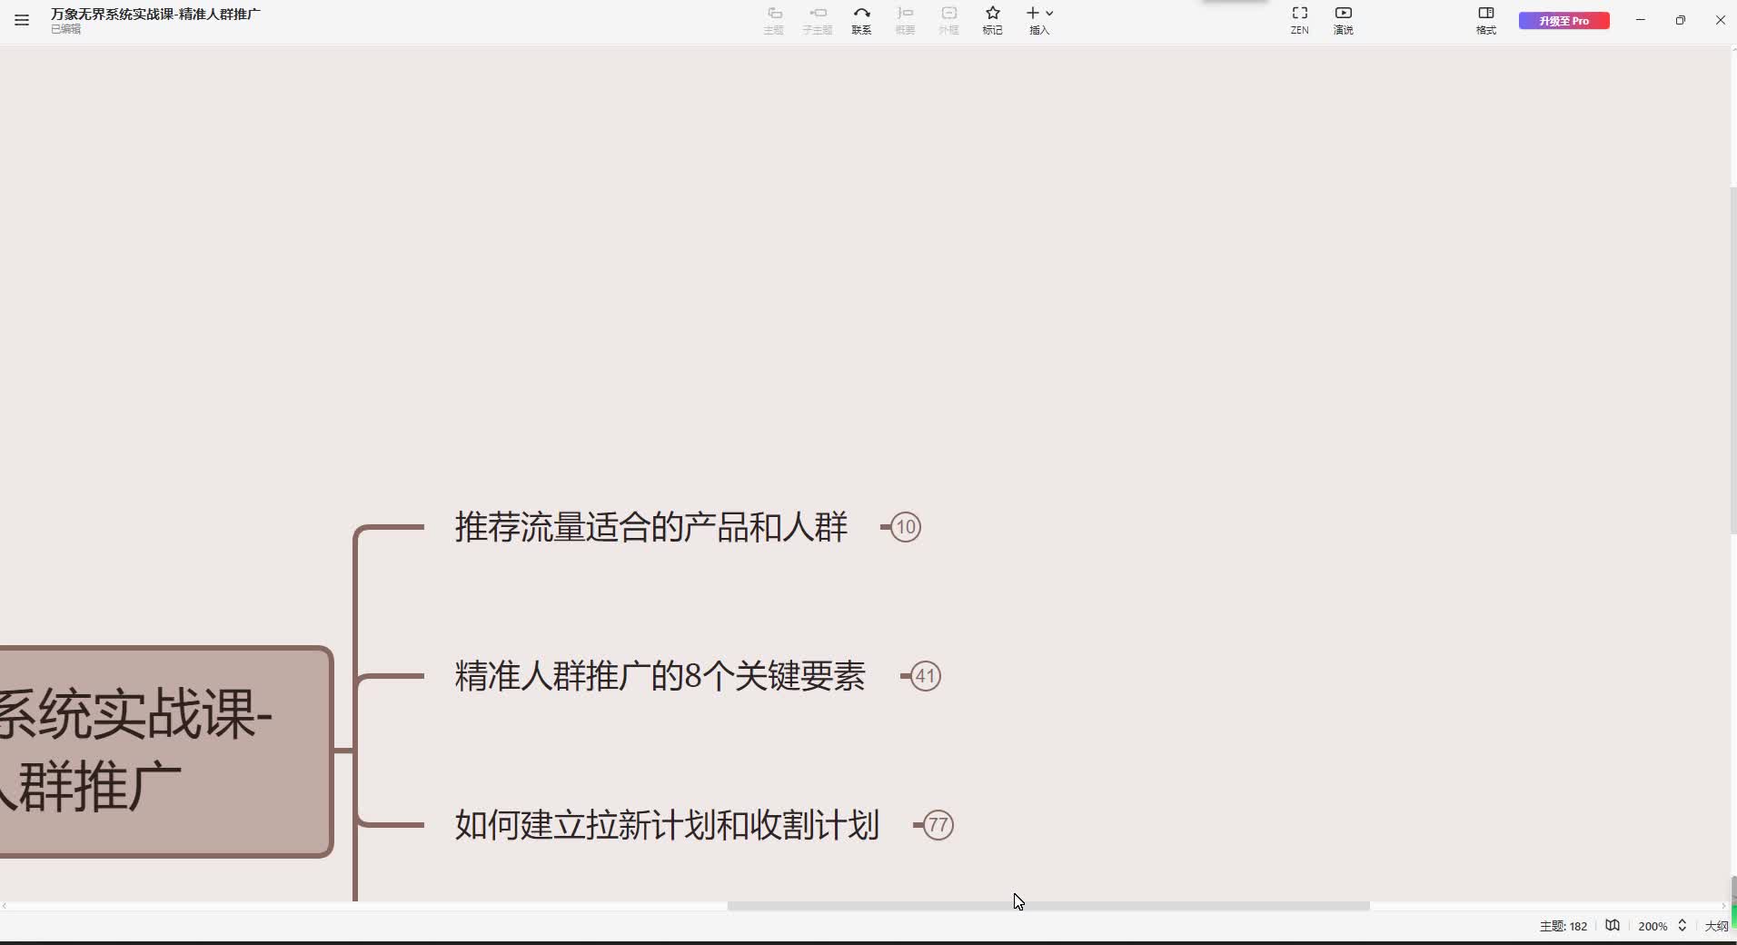Add a new topic via 主题 icon
Viewport: 1737px width, 945px height.
[x=774, y=20]
